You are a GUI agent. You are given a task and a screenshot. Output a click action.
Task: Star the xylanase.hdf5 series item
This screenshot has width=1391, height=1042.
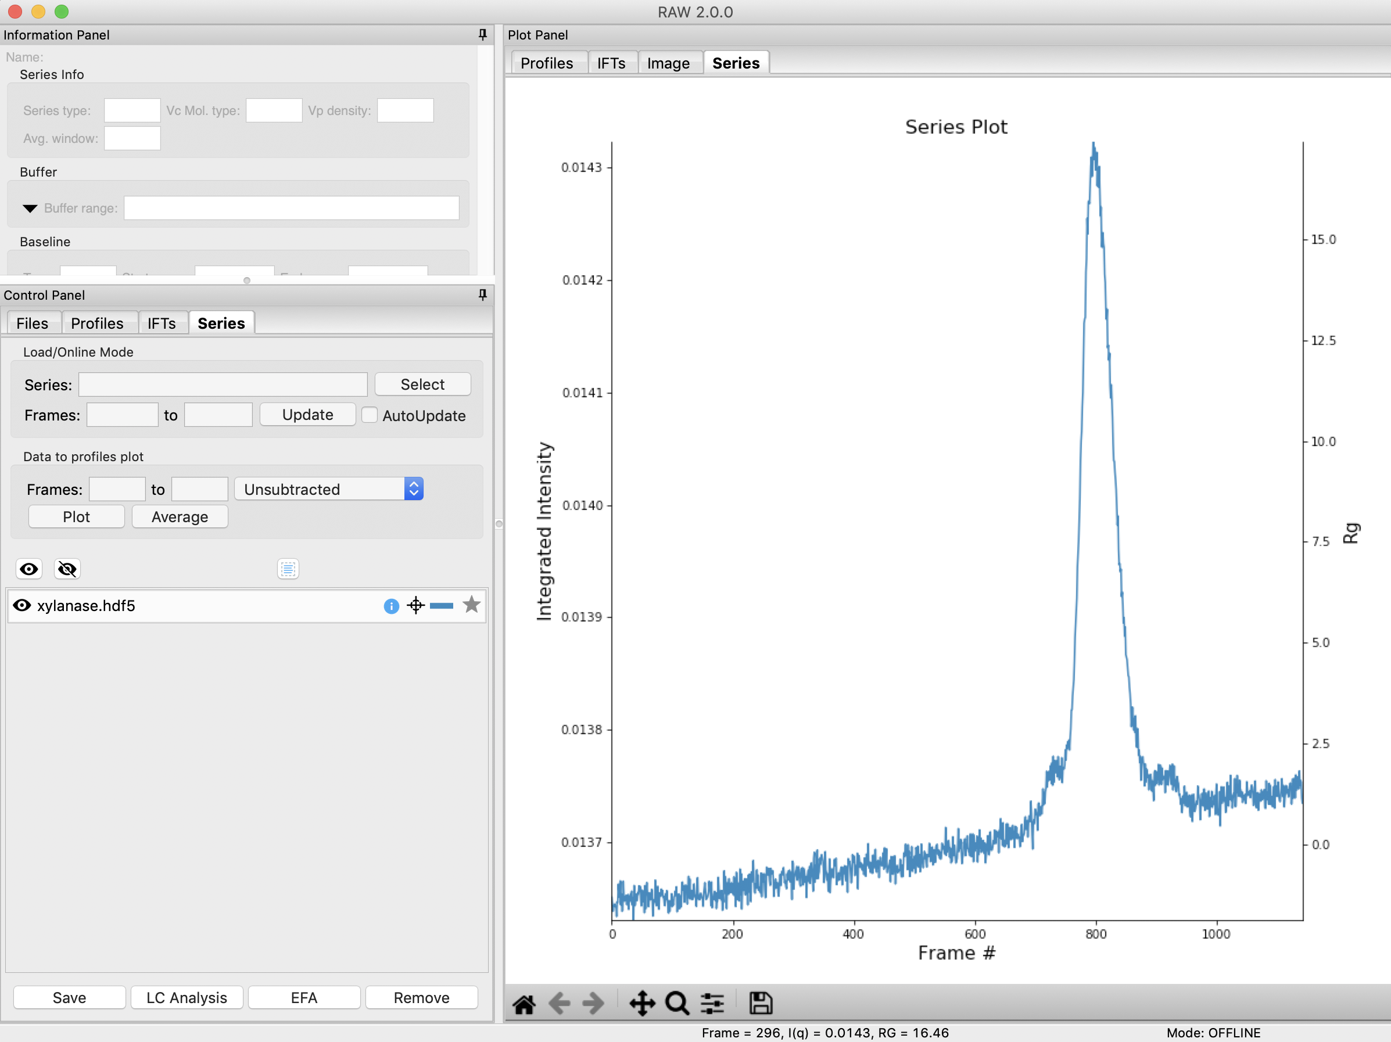471,605
